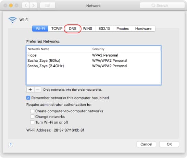Open the help question mark button

tap(11, 145)
